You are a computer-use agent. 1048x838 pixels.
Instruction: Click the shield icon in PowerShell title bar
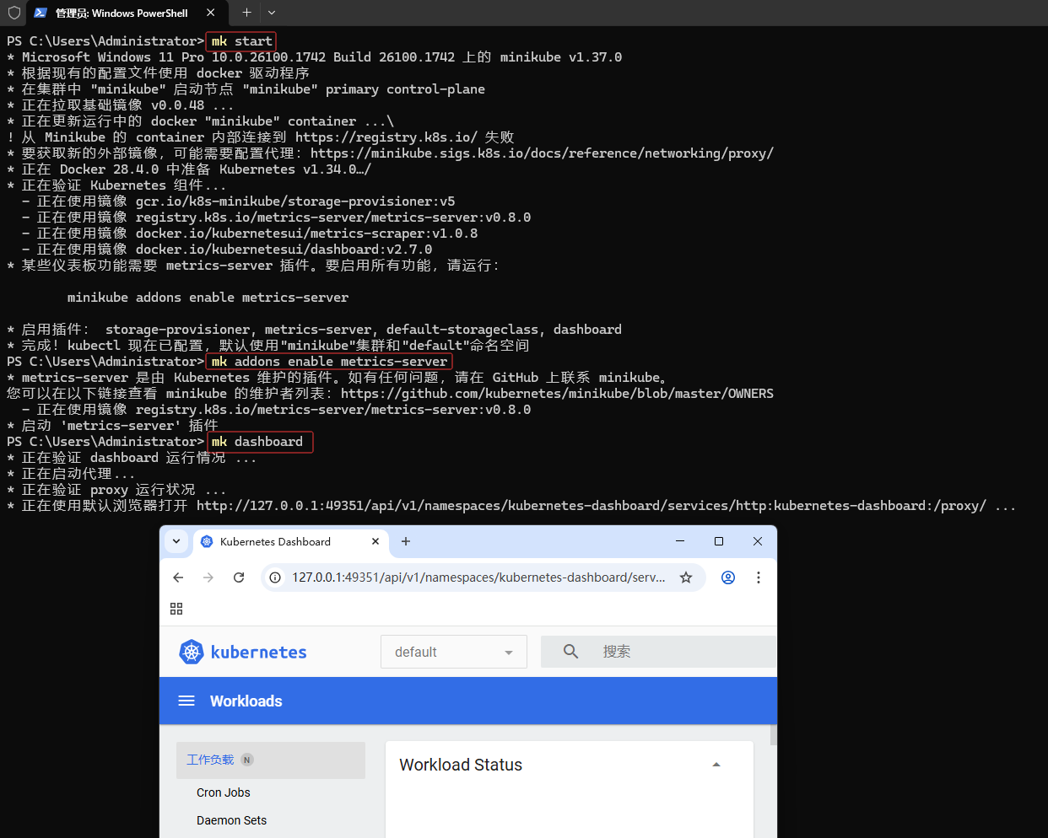(x=14, y=13)
